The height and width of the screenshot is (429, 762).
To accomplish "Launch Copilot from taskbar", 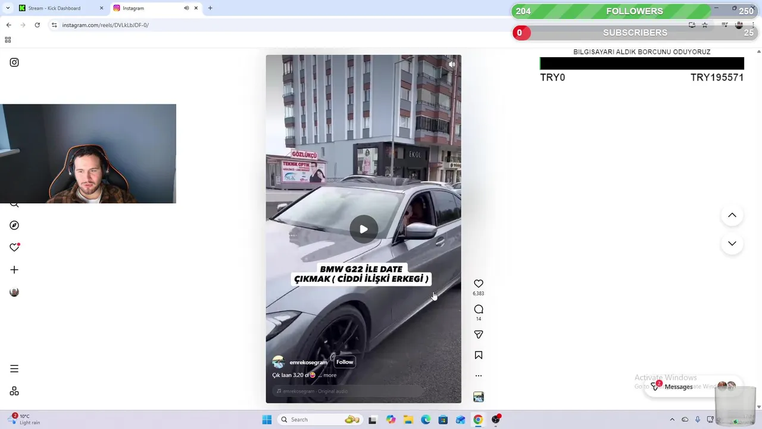I will click(391, 419).
